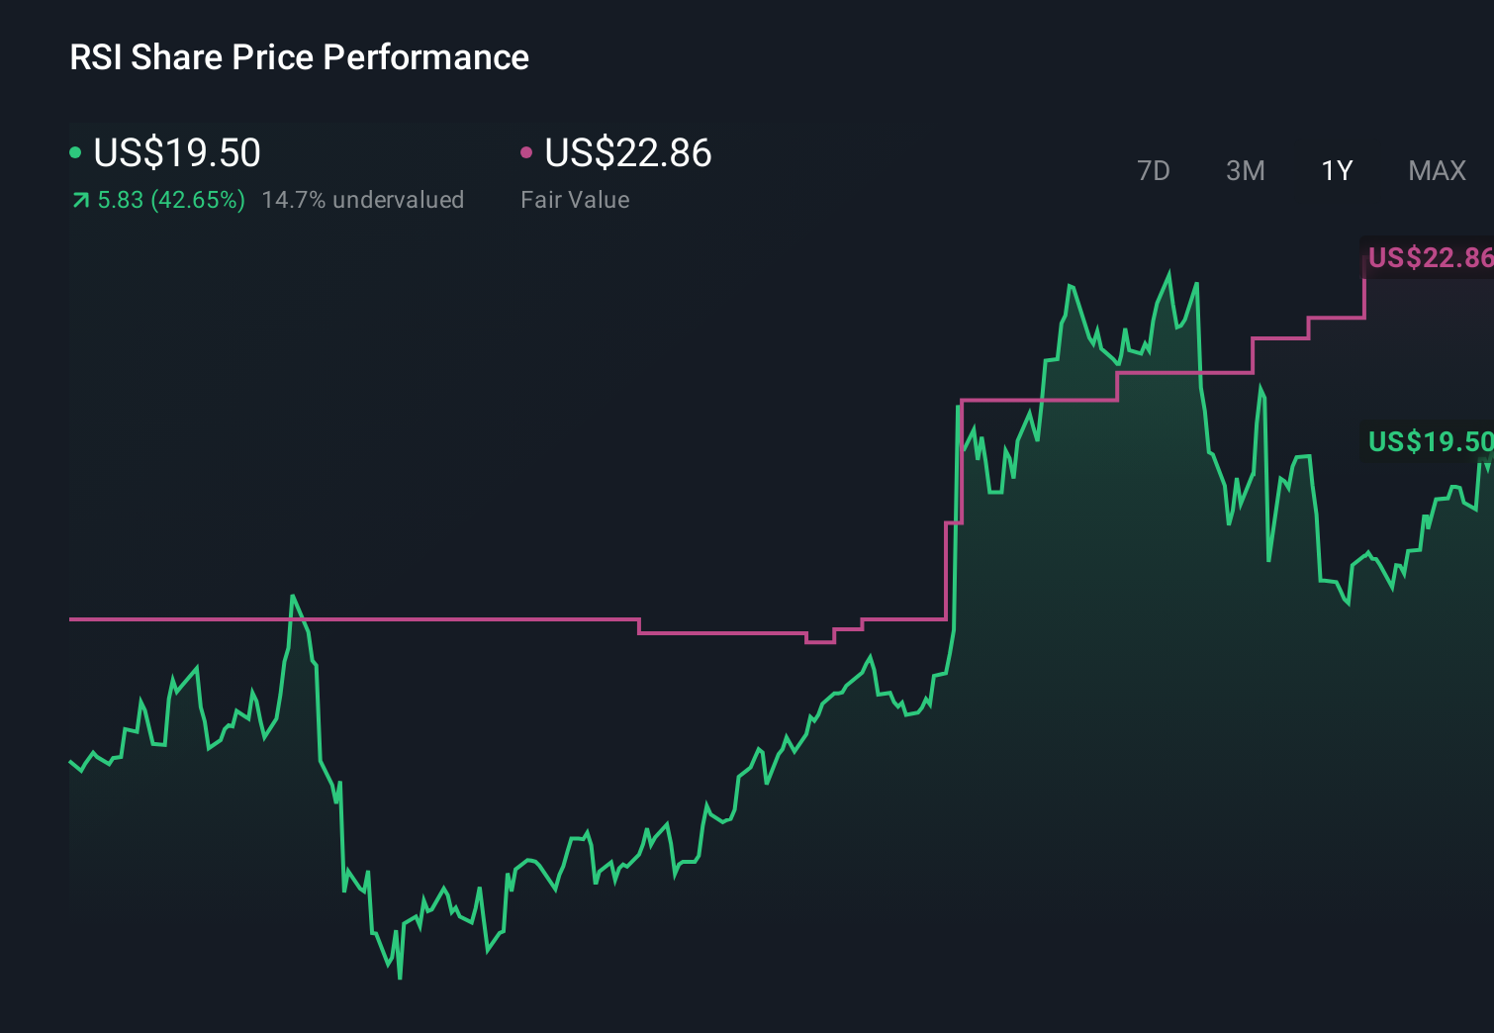Switch to the 7D time range tab
This screenshot has width=1494, height=1033.
[1155, 170]
